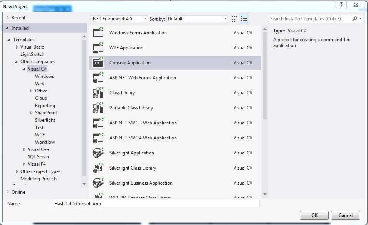Click the project Name input field
This screenshot has height=225, width=368.
point(156,204)
